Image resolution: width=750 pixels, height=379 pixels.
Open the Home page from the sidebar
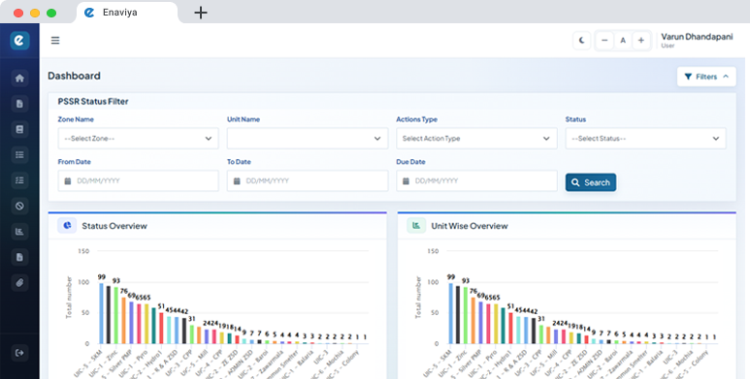pyautogui.click(x=19, y=78)
